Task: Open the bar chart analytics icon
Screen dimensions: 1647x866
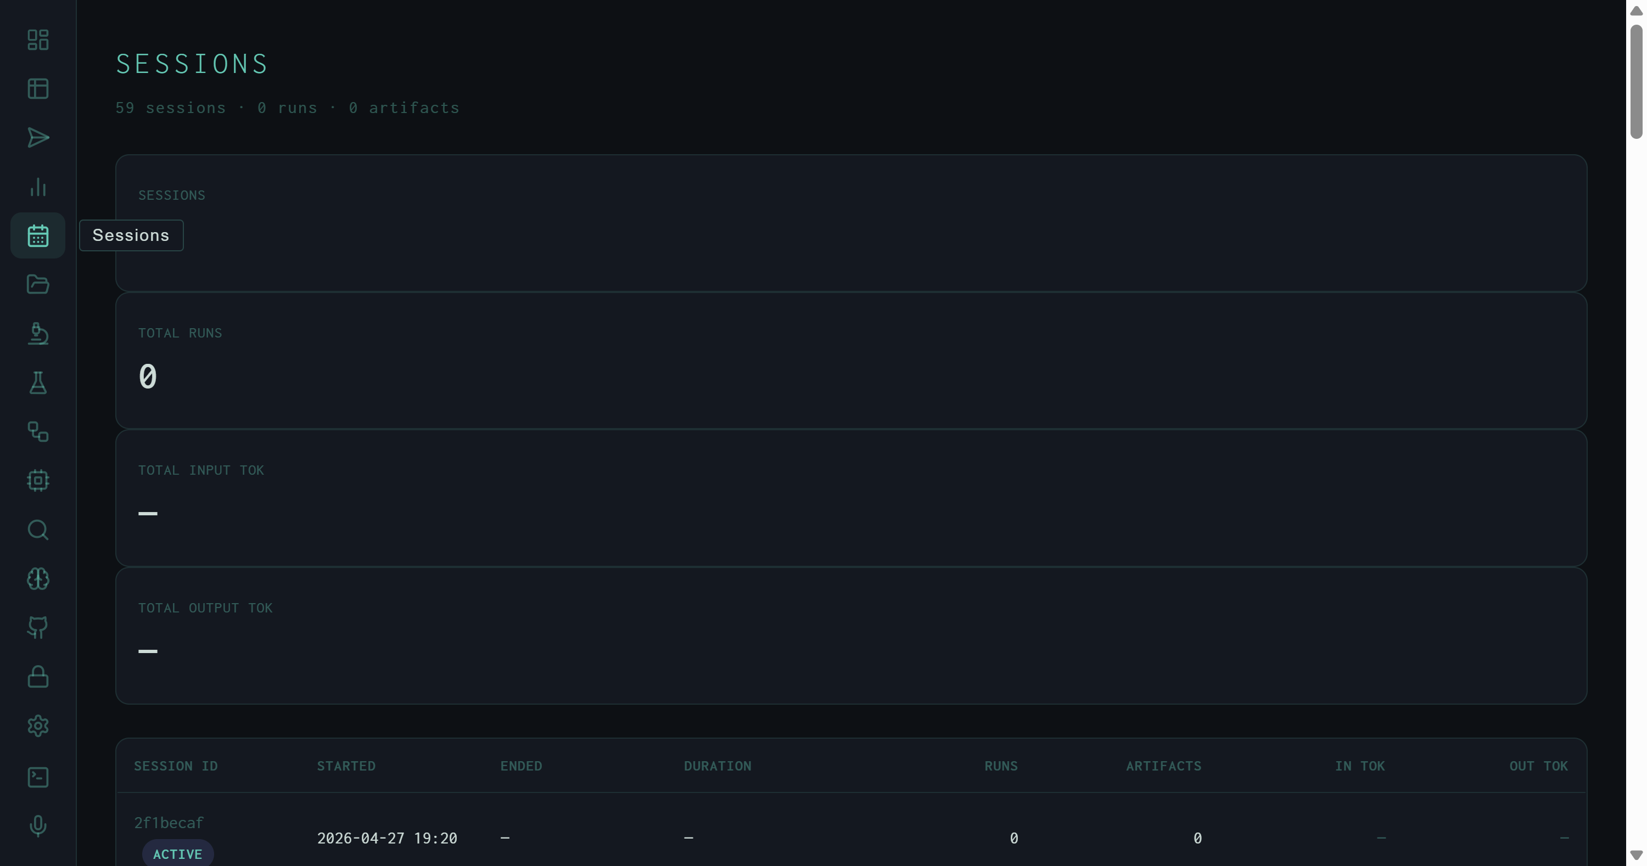Action: (x=38, y=187)
